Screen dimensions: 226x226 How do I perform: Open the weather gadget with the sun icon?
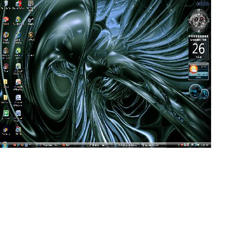coord(198,71)
